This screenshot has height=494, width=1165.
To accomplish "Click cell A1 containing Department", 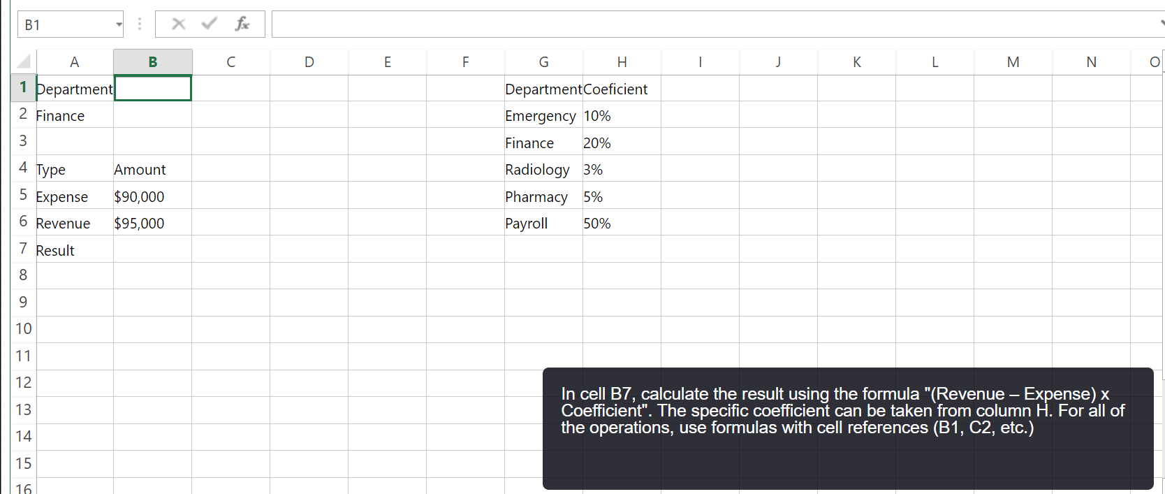I will [75, 89].
